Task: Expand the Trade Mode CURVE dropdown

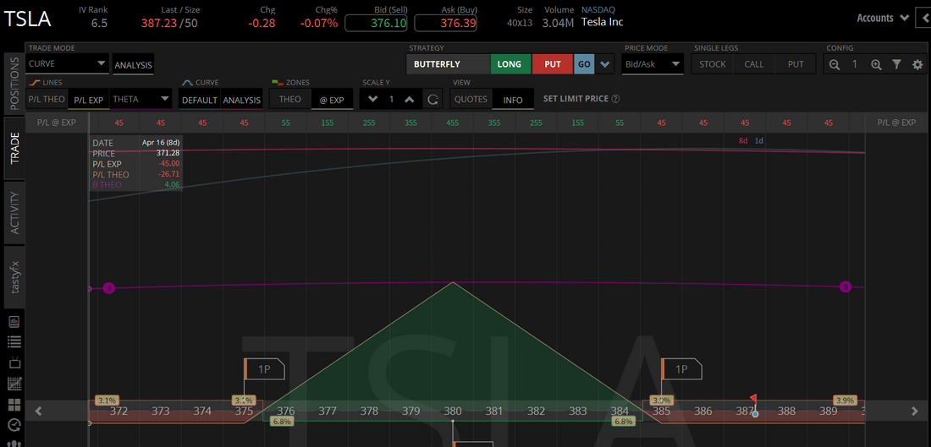Action: coord(67,63)
